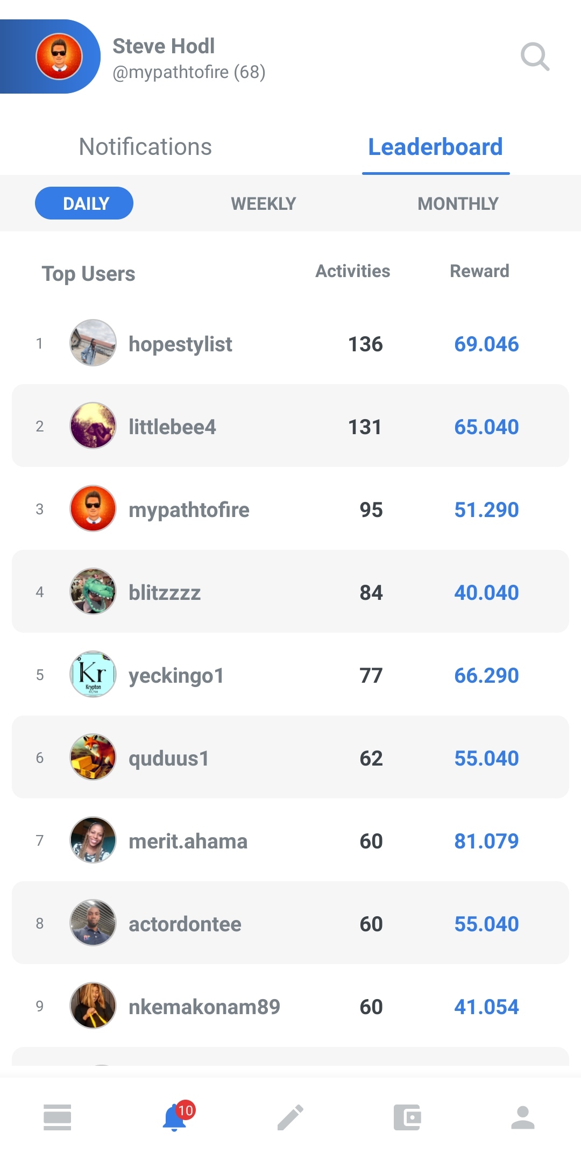The image size is (581, 1168).
Task: Open the Notifications tab
Action: coord(145,147)
